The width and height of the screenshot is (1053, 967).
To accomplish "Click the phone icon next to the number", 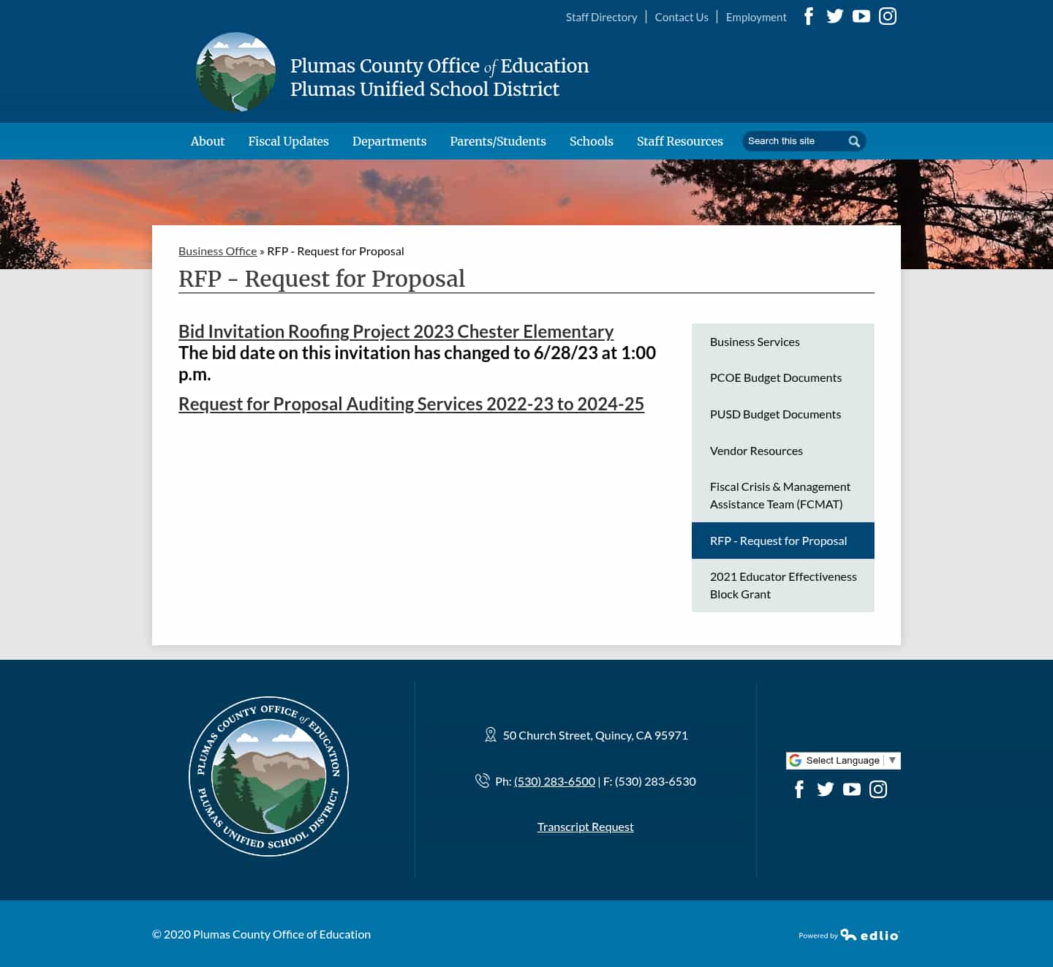I will (483, 780).
